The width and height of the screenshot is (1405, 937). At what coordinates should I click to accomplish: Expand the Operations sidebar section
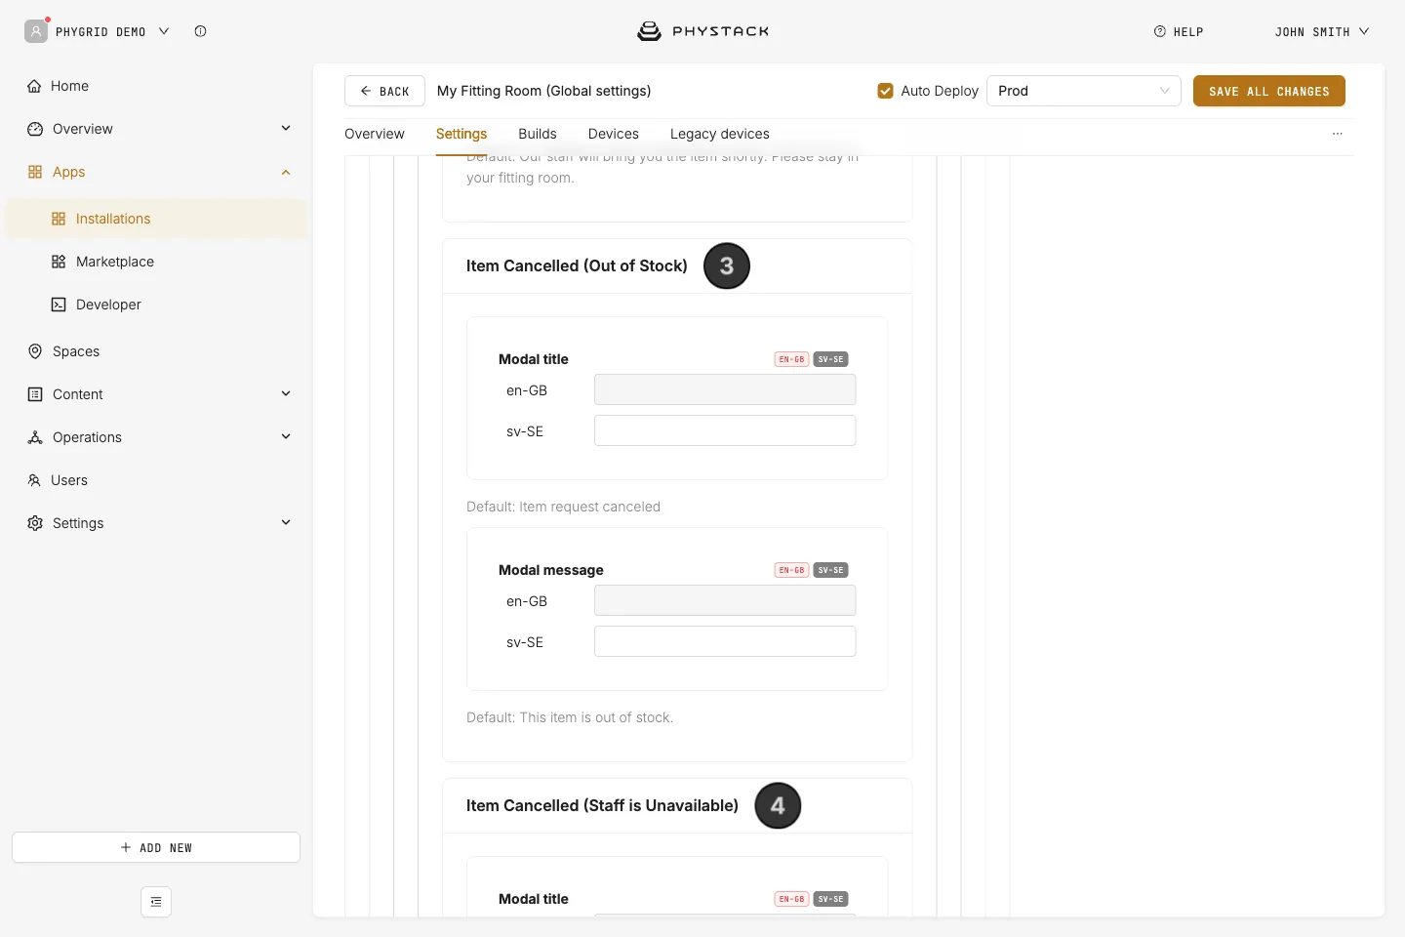[x=286, y=437]
